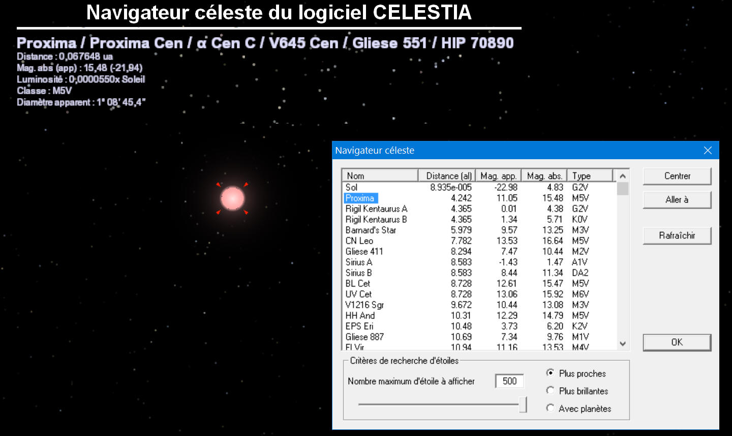Click distance value 8.935e-005 for Sol
The image size is (732, 436).
pyautogui.click(x=451, y=187)
